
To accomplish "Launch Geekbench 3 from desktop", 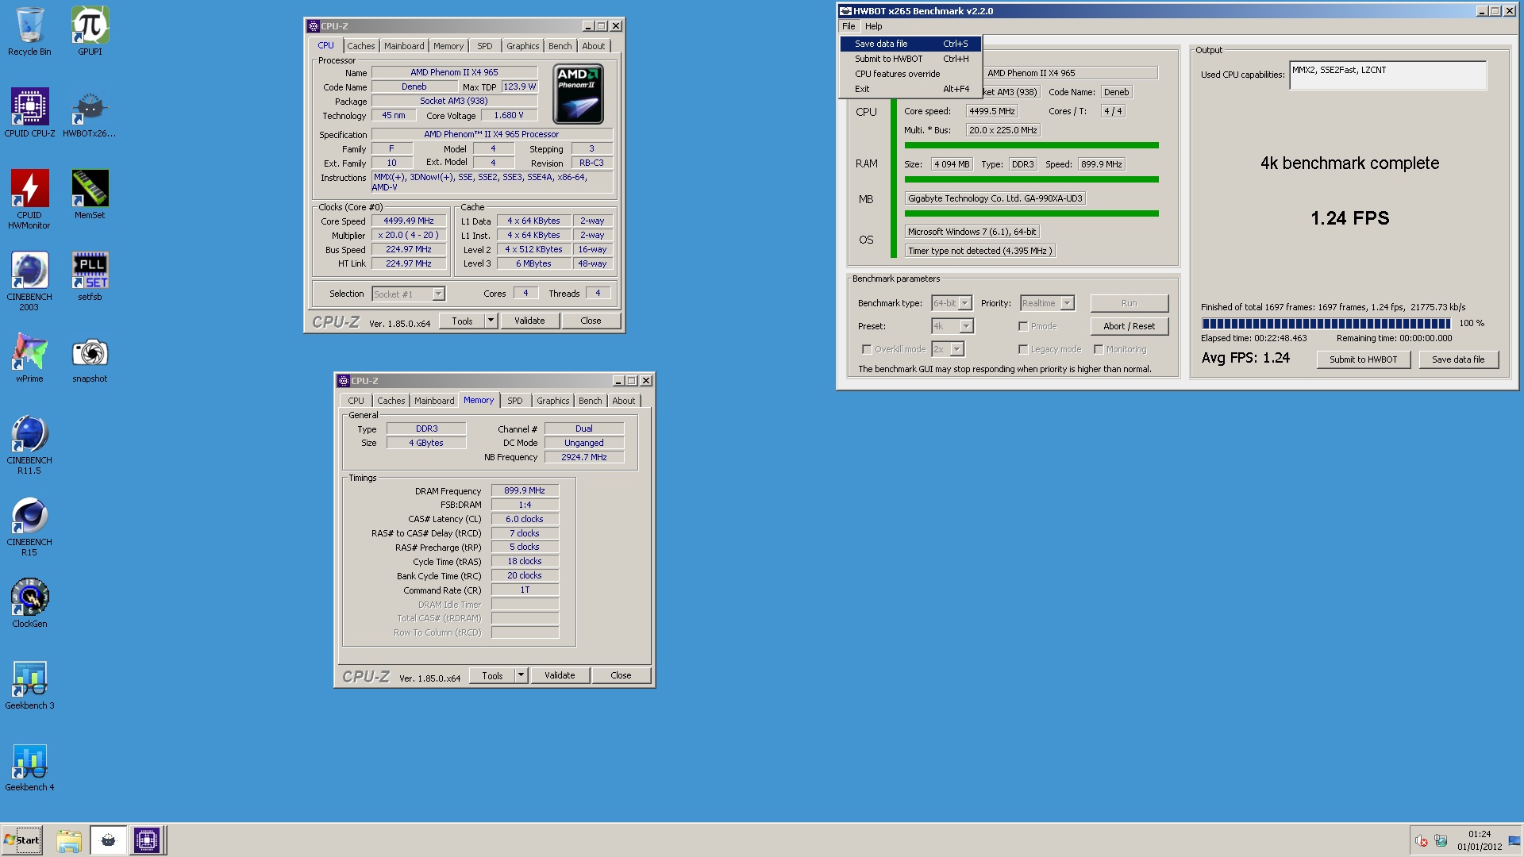I will [x=29, y=685].
